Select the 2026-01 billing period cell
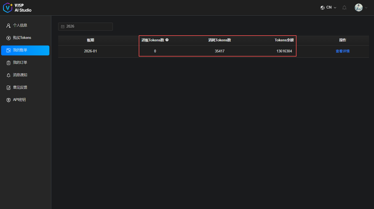The width and height of the screenshot is (374, 209). [x=90, y=51]
